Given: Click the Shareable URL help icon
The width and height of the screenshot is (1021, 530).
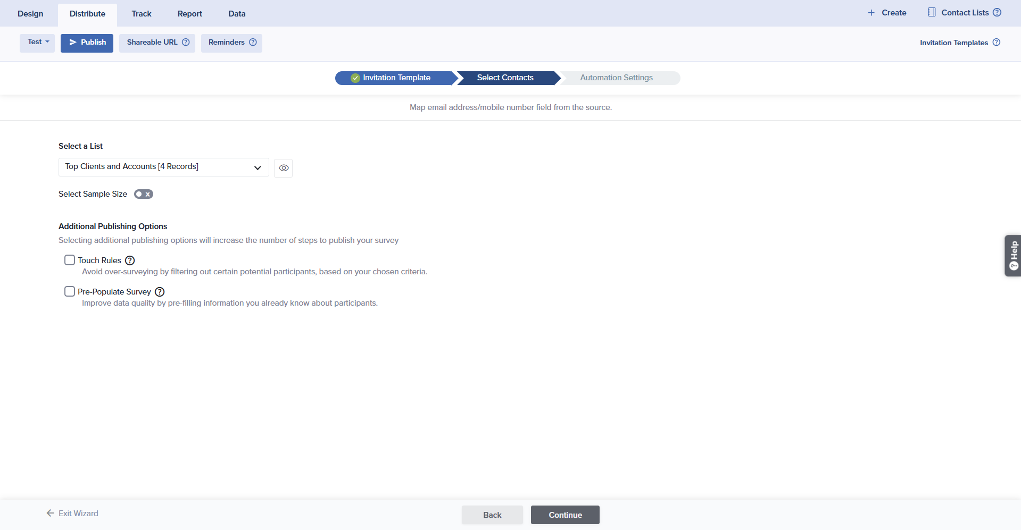Looking at the screenshot, I should click(x=186, y=43).
